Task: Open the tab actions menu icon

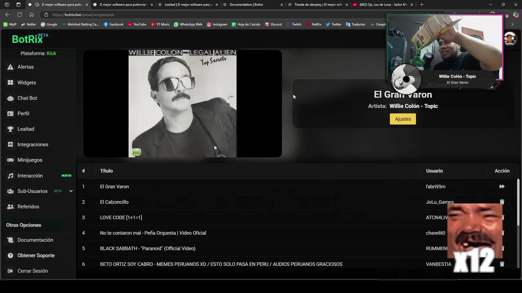Action: point(18,4)
